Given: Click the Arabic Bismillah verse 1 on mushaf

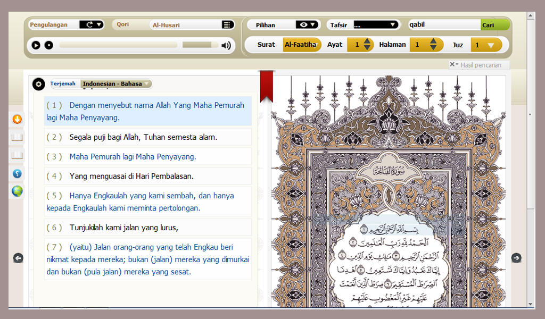Looking at the screenshot, I should pos(389,230).
